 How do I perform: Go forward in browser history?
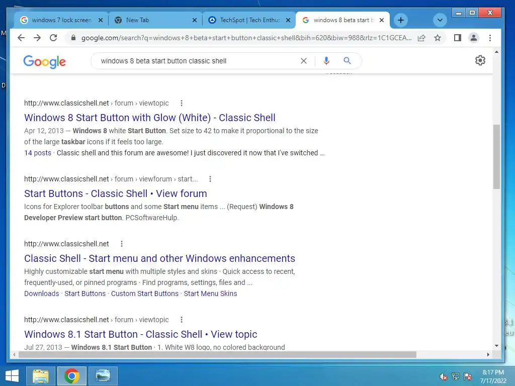click(x=37, y=38)
